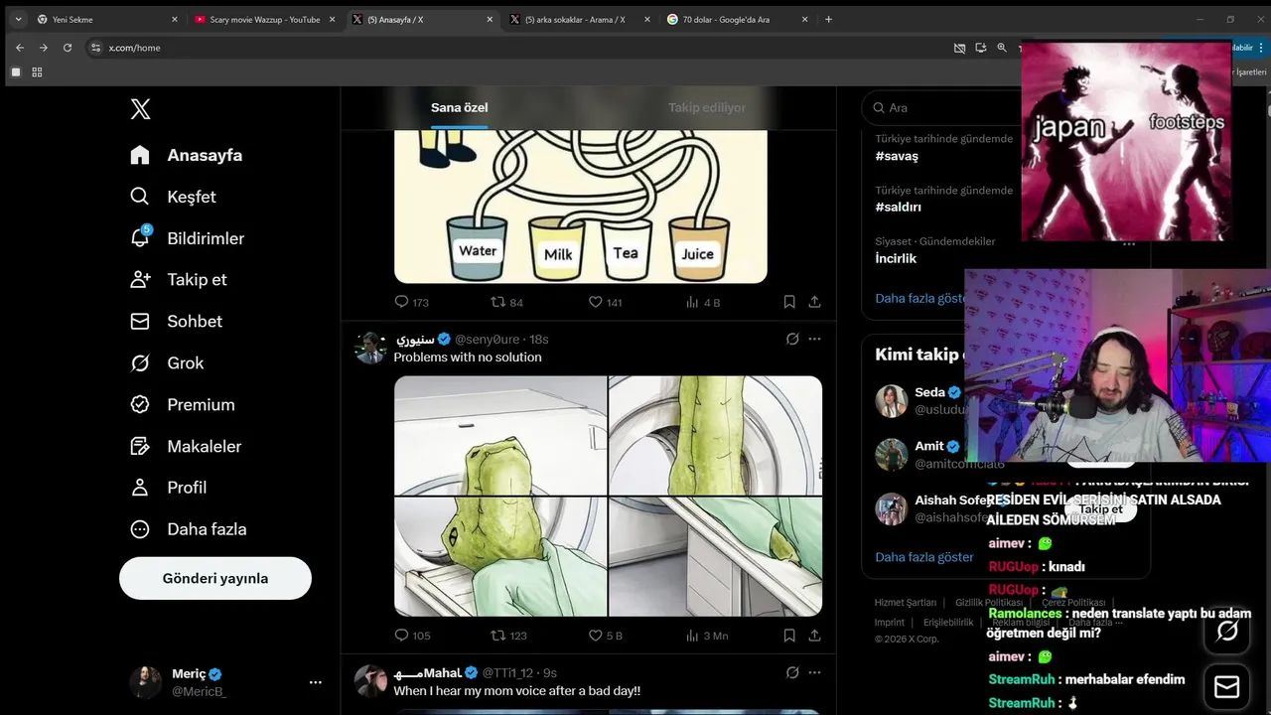
Task: Expand Chrome tab search dropdown arrow
Action: click(x=18, y=19)
